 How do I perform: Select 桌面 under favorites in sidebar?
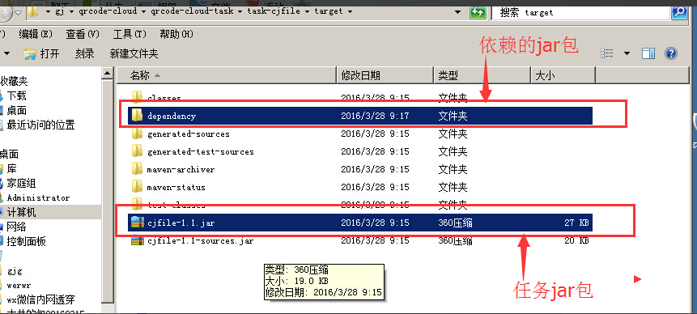click(x=17, y=110)
